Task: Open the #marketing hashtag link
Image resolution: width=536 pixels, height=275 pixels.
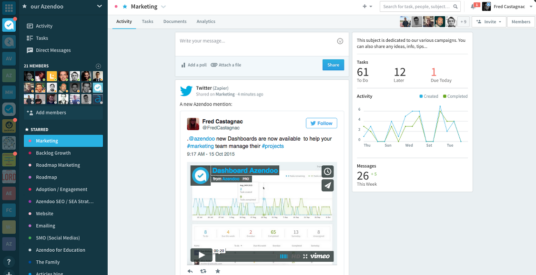Action: click(200, 146)
